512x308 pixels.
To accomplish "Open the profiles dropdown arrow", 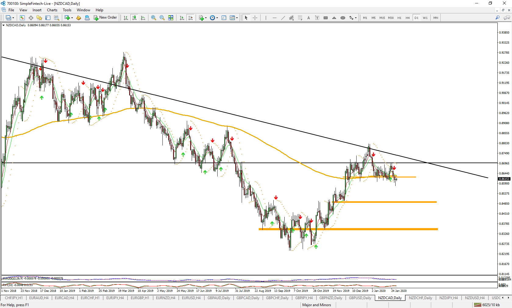I will click(x=13, y=18).
